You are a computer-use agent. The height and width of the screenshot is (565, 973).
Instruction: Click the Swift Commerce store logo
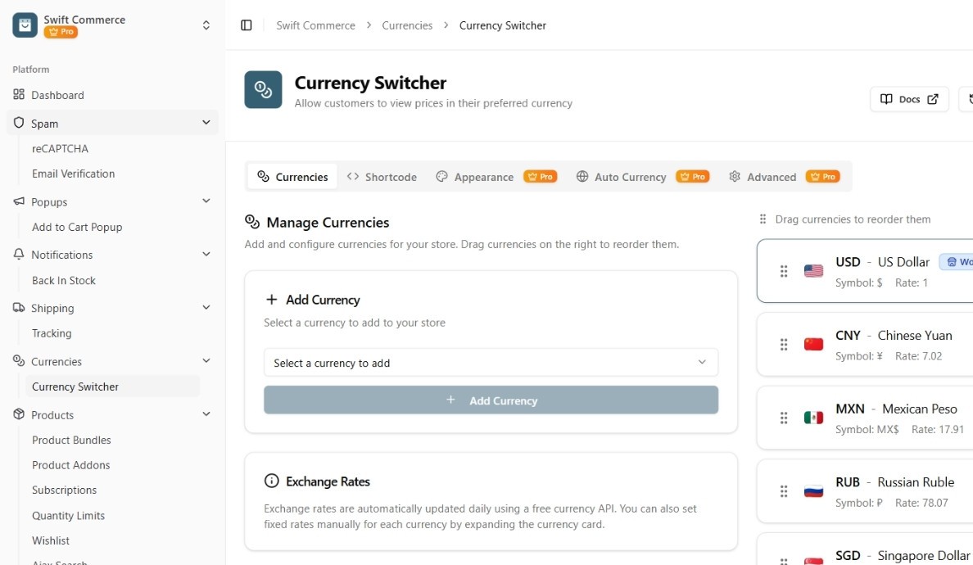pyautogui.click(x=25, y=25)
